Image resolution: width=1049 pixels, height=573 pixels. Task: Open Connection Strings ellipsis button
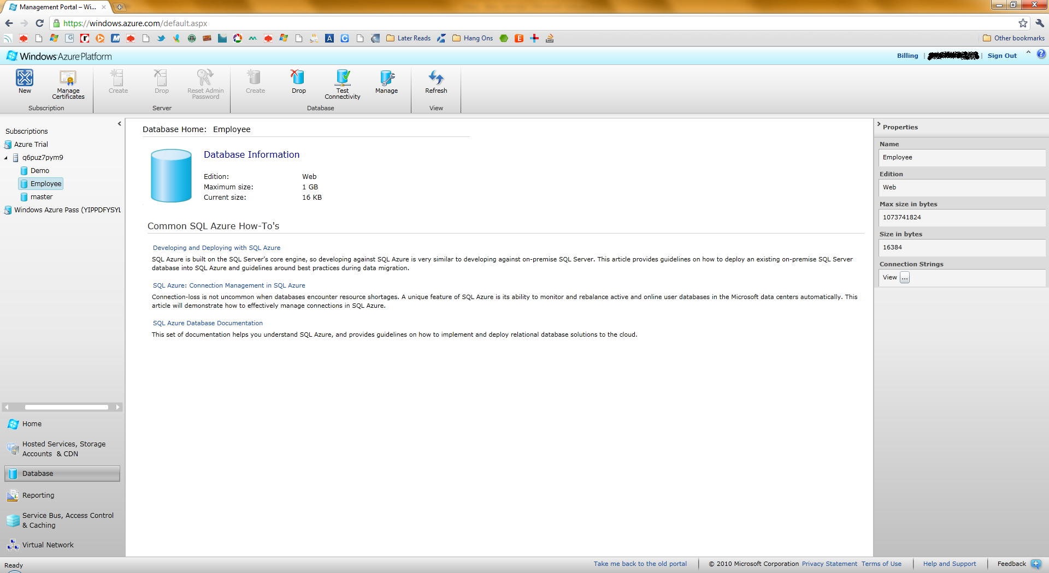pyautogui.click(x=905, y=278)
